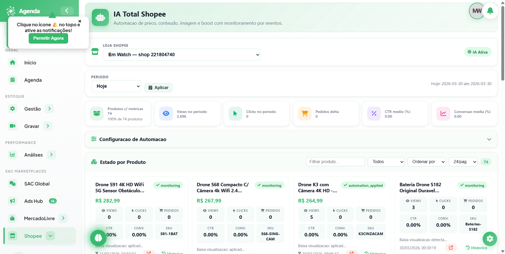This screenshot has height=254, width=505.
Task: Click the Views no periodo eye icon
Action: click(166, 113)
